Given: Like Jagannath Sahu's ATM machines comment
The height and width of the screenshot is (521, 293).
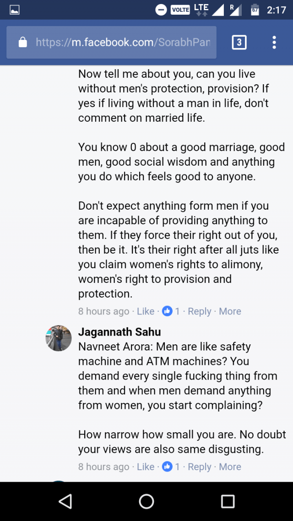Looking at the screenshot, I should (x=146, y=467).
